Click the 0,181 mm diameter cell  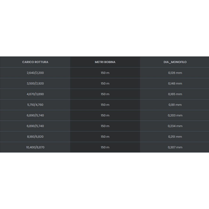click(x=175, y=105)
